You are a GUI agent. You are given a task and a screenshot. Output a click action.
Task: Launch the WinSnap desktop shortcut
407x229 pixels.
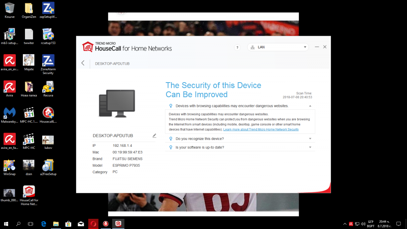coord(10,168)
